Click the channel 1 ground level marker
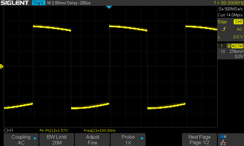The width and height of the screenshot is (244, 146). (x=2, y=66)
